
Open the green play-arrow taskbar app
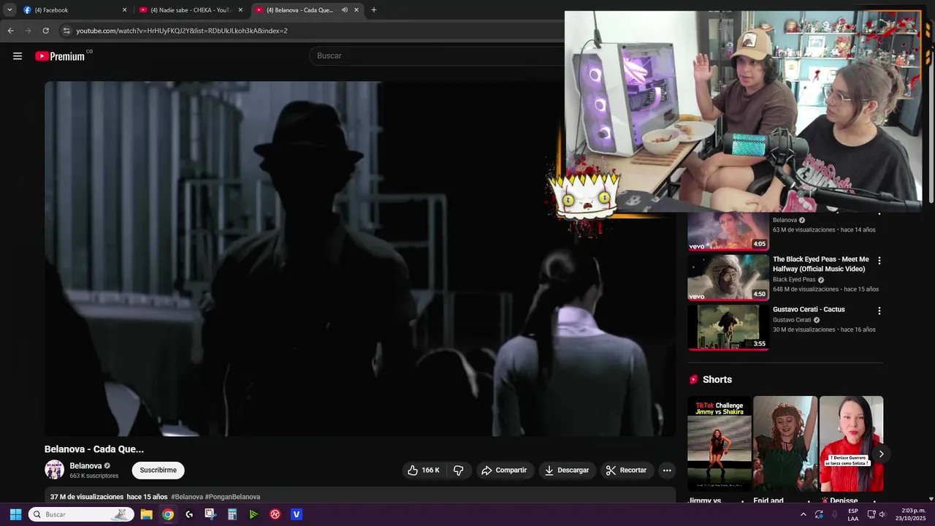(x=253, y=514)
